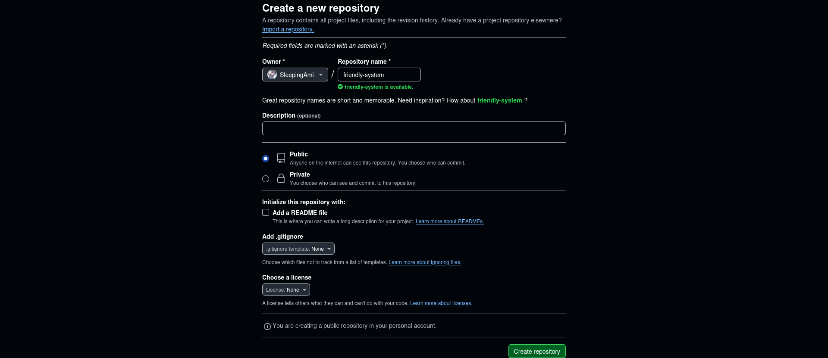Click the green availability checkmark icon
The width and height of the screenshot is (828, 358).
click(x=340, y=87)
